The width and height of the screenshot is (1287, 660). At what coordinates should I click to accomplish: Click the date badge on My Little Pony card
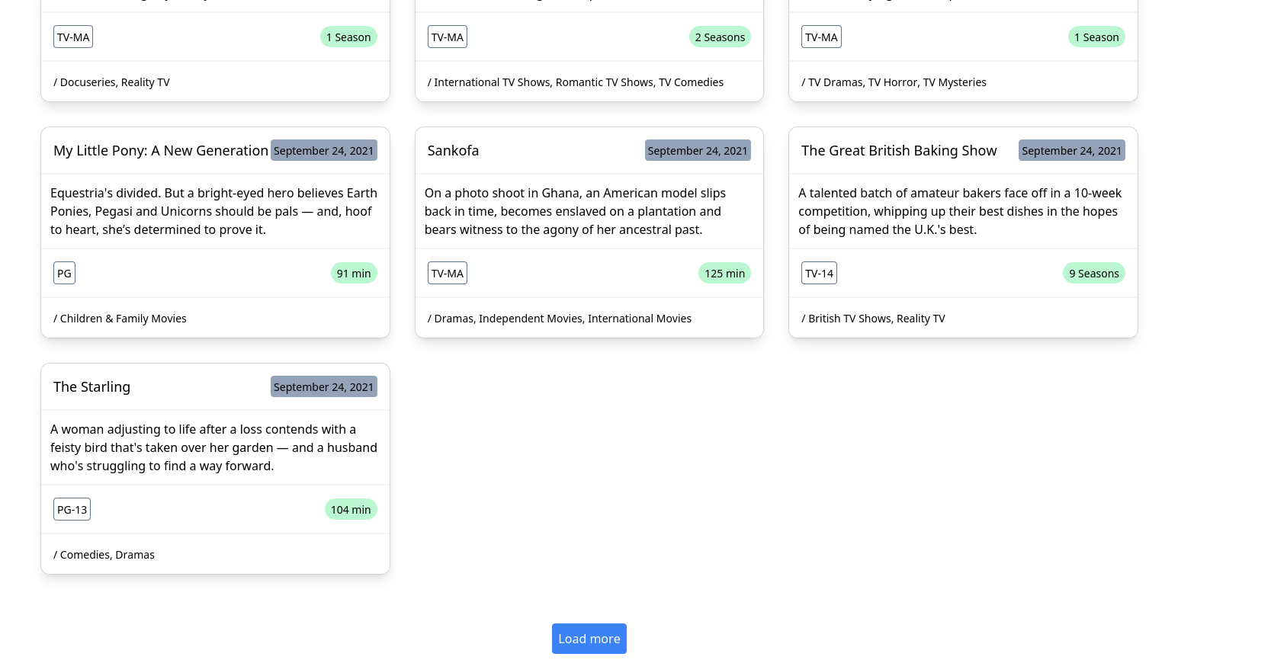point(324,150)
